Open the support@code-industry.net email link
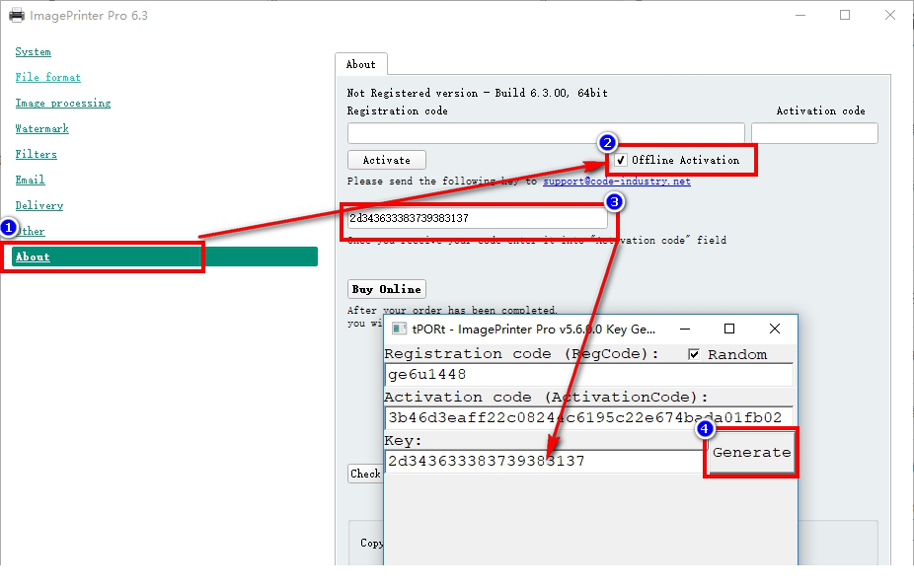Screen dimensions: 914x587 click(617, 182)
